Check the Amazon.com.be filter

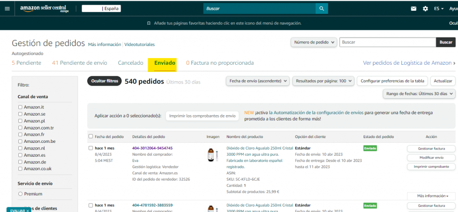coord(20,141)
